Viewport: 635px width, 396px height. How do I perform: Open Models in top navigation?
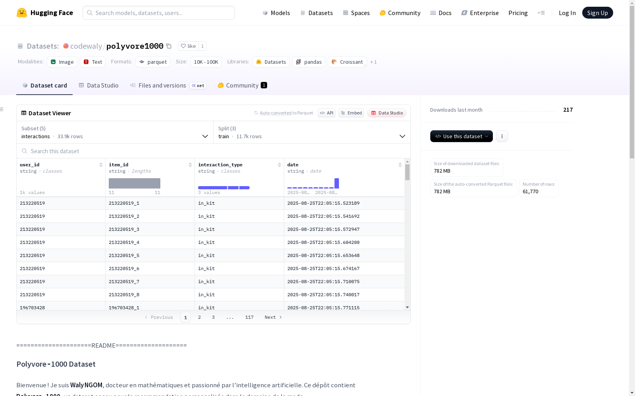[276, 13]
